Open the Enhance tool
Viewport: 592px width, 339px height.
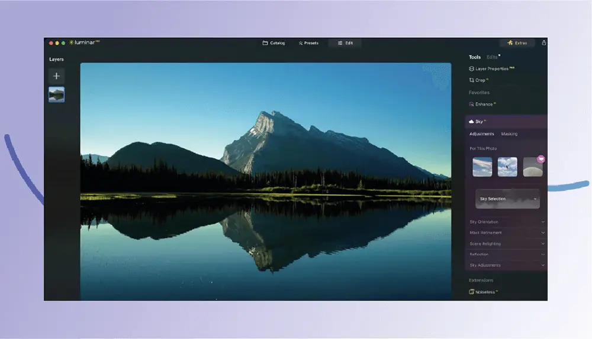pyautogui.click(x=482, y=105)
